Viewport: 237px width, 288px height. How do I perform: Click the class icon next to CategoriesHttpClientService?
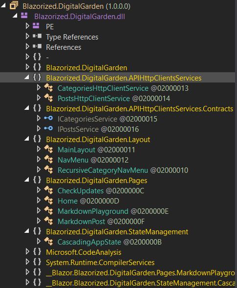[48, 88]
